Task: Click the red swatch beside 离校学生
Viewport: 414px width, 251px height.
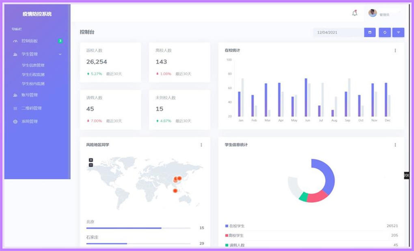Action: (226, 236)
